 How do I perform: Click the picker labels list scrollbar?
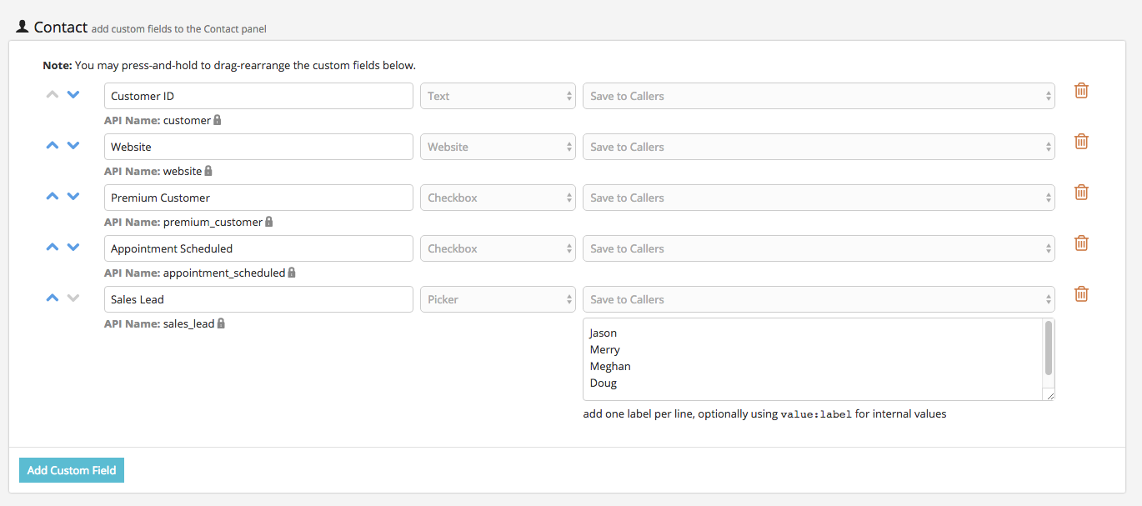(1049, 348)
